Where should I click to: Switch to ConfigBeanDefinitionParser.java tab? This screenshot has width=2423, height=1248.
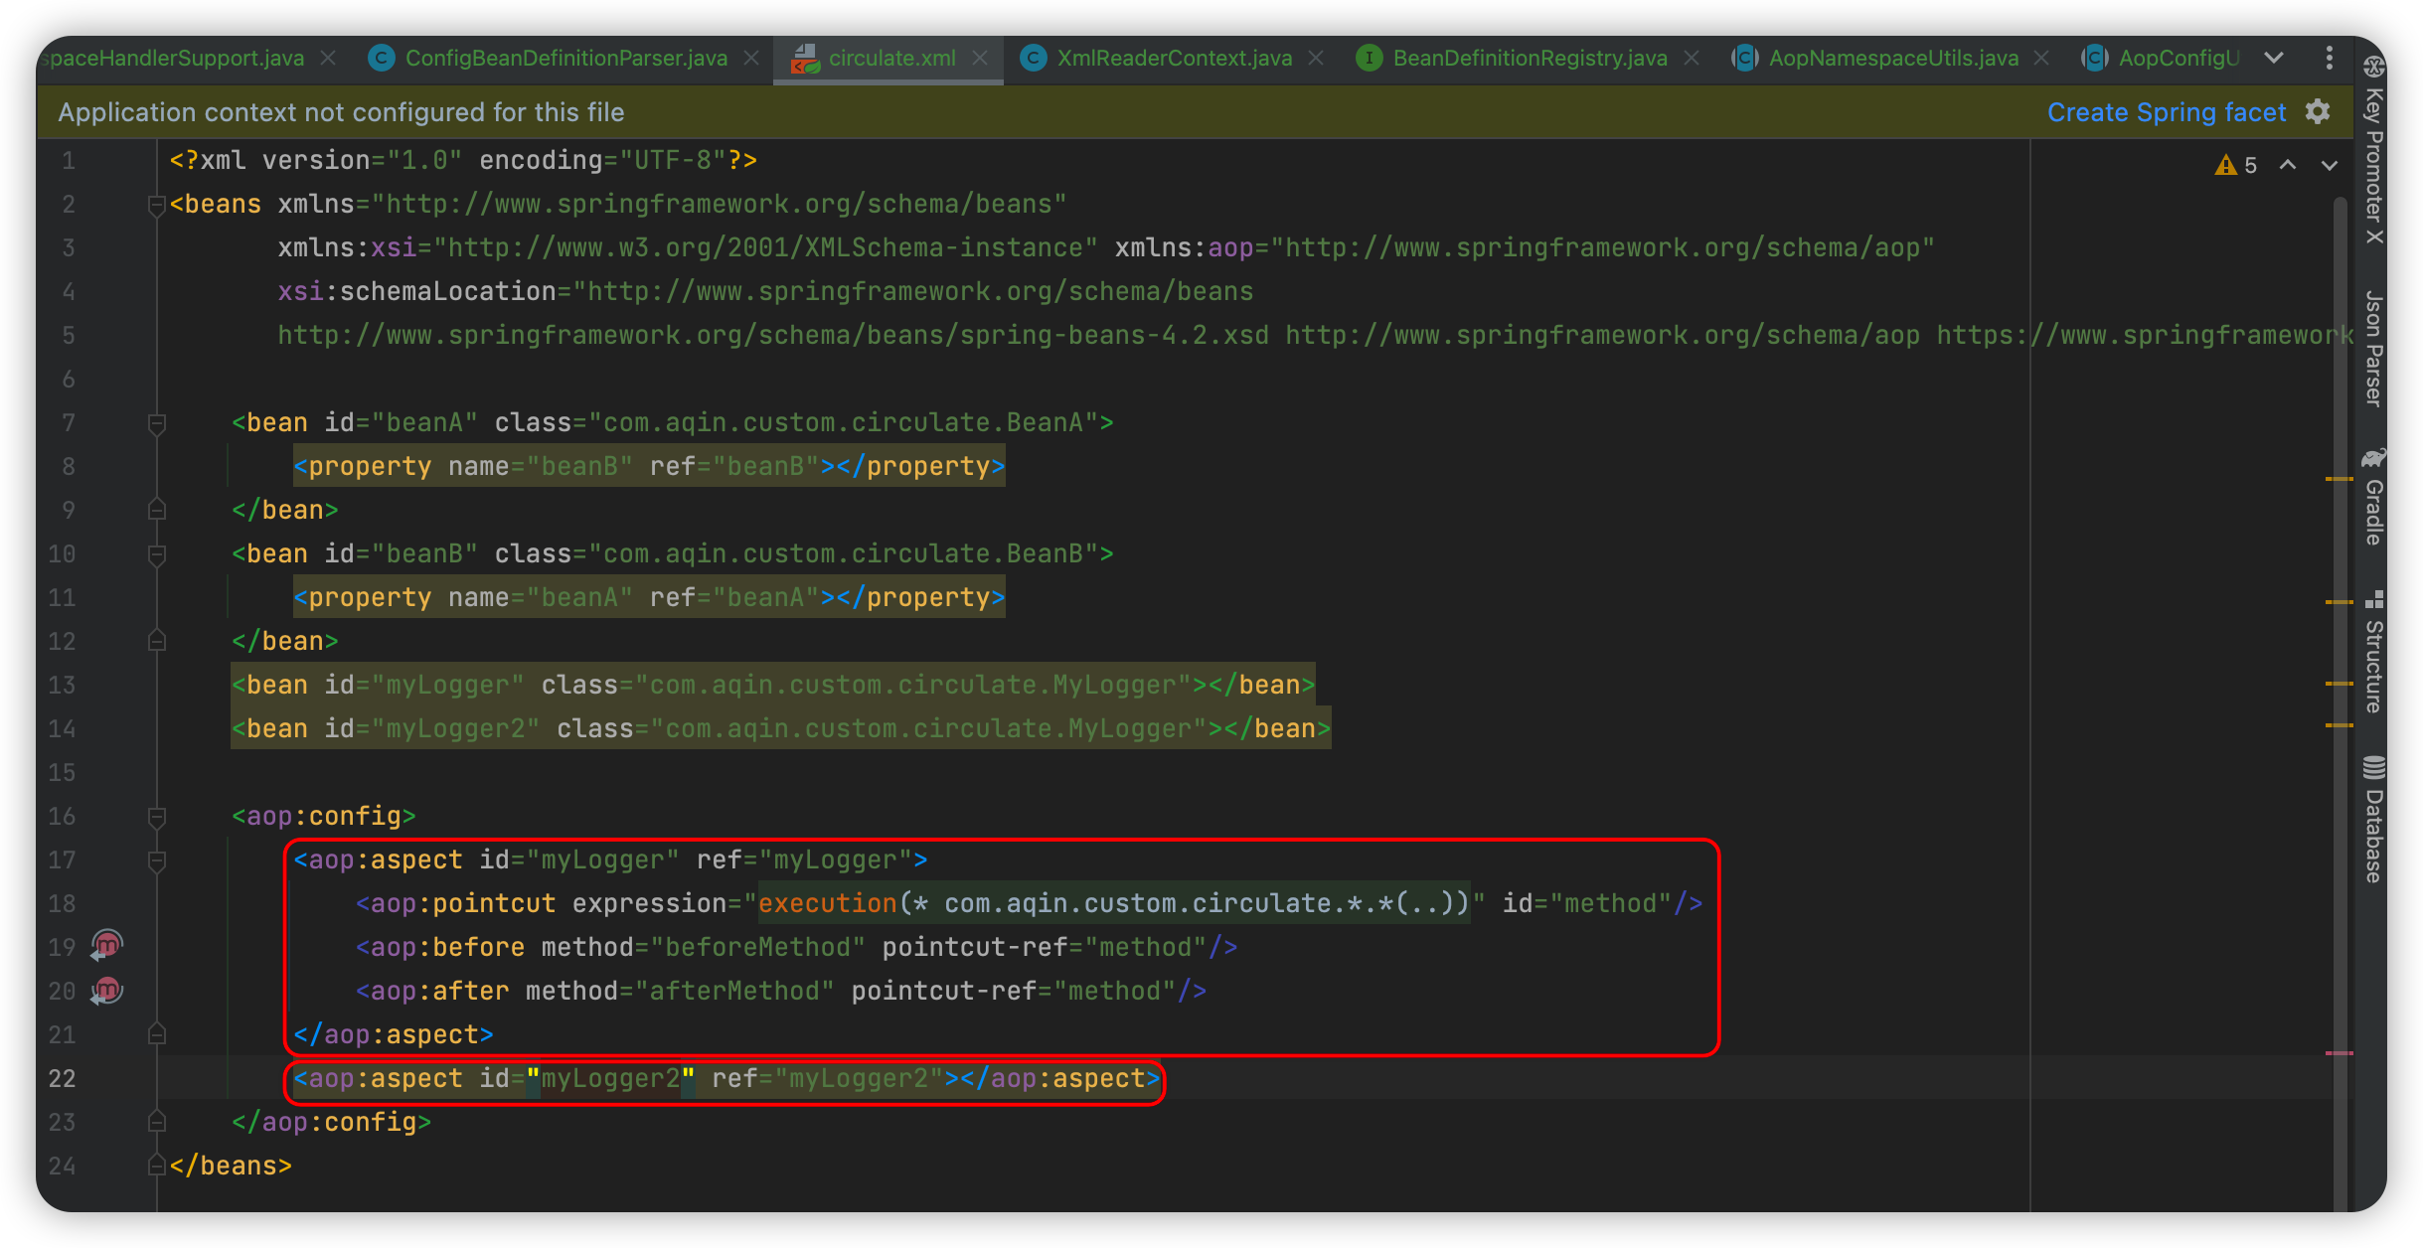tap(565, 58)
